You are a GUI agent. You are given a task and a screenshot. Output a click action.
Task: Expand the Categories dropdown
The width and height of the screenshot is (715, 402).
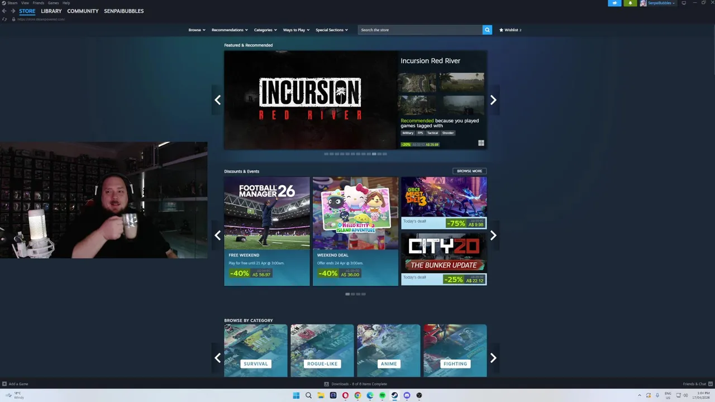[x=265, y=30]
